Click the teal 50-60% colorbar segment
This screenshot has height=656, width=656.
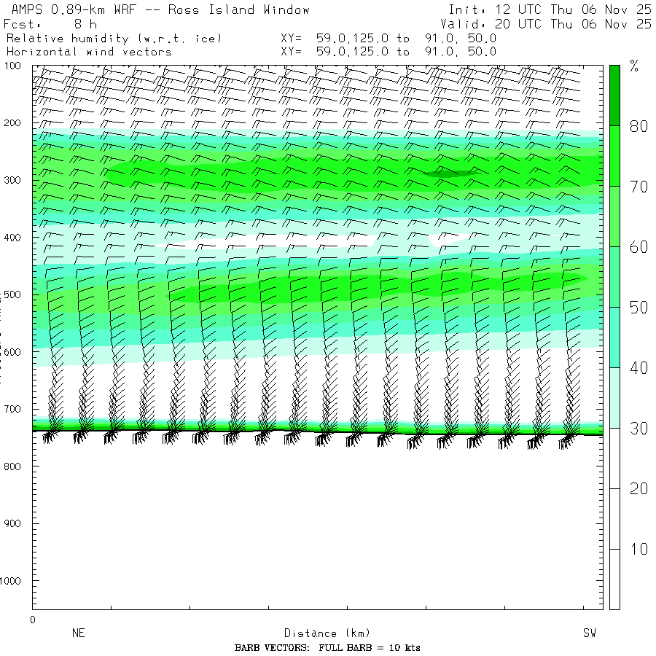click(614, 277)
